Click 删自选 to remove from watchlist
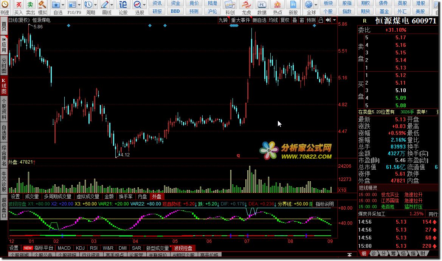Viewport: 442px width, 261px height. [x=259, y=20]
